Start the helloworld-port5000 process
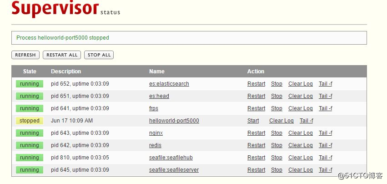 click(253, 121)
